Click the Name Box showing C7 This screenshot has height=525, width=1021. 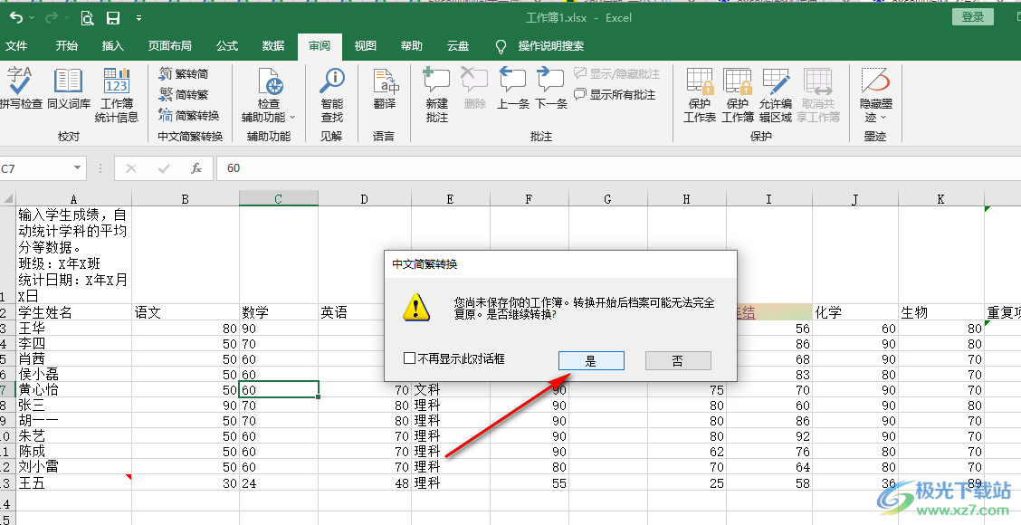point(35,168)
